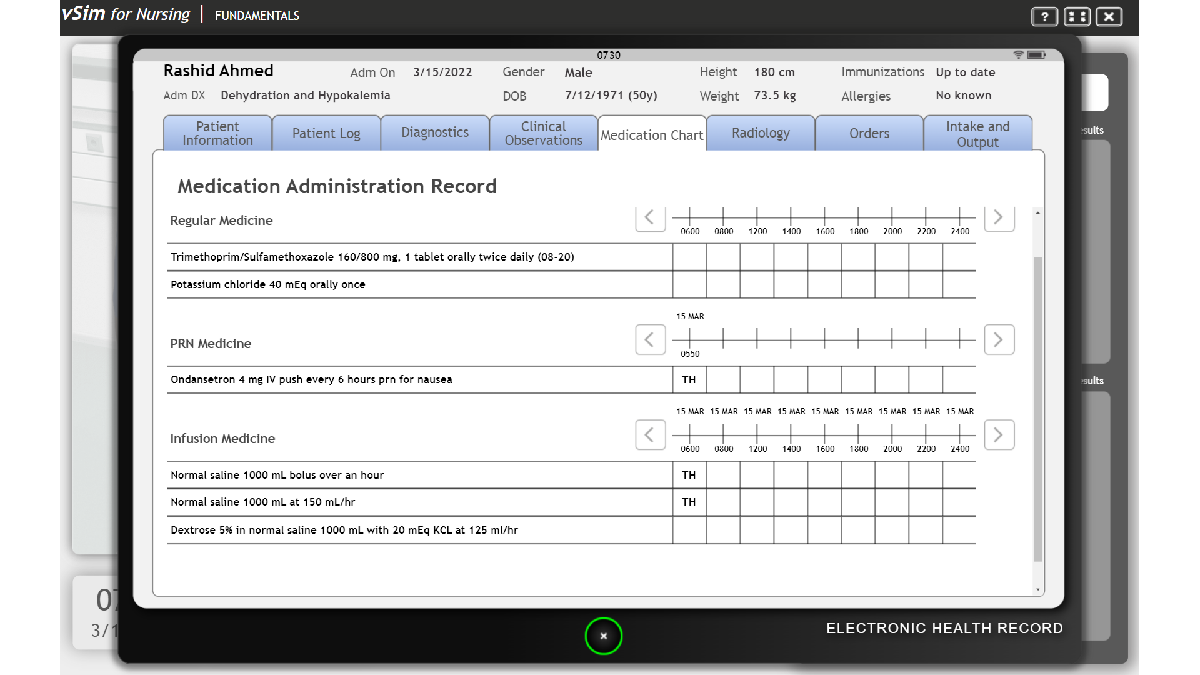This screenshot has width=1200, height=675.
Task: Move Infusion Medicine timeline forward
Action: (x=999, y=435)
